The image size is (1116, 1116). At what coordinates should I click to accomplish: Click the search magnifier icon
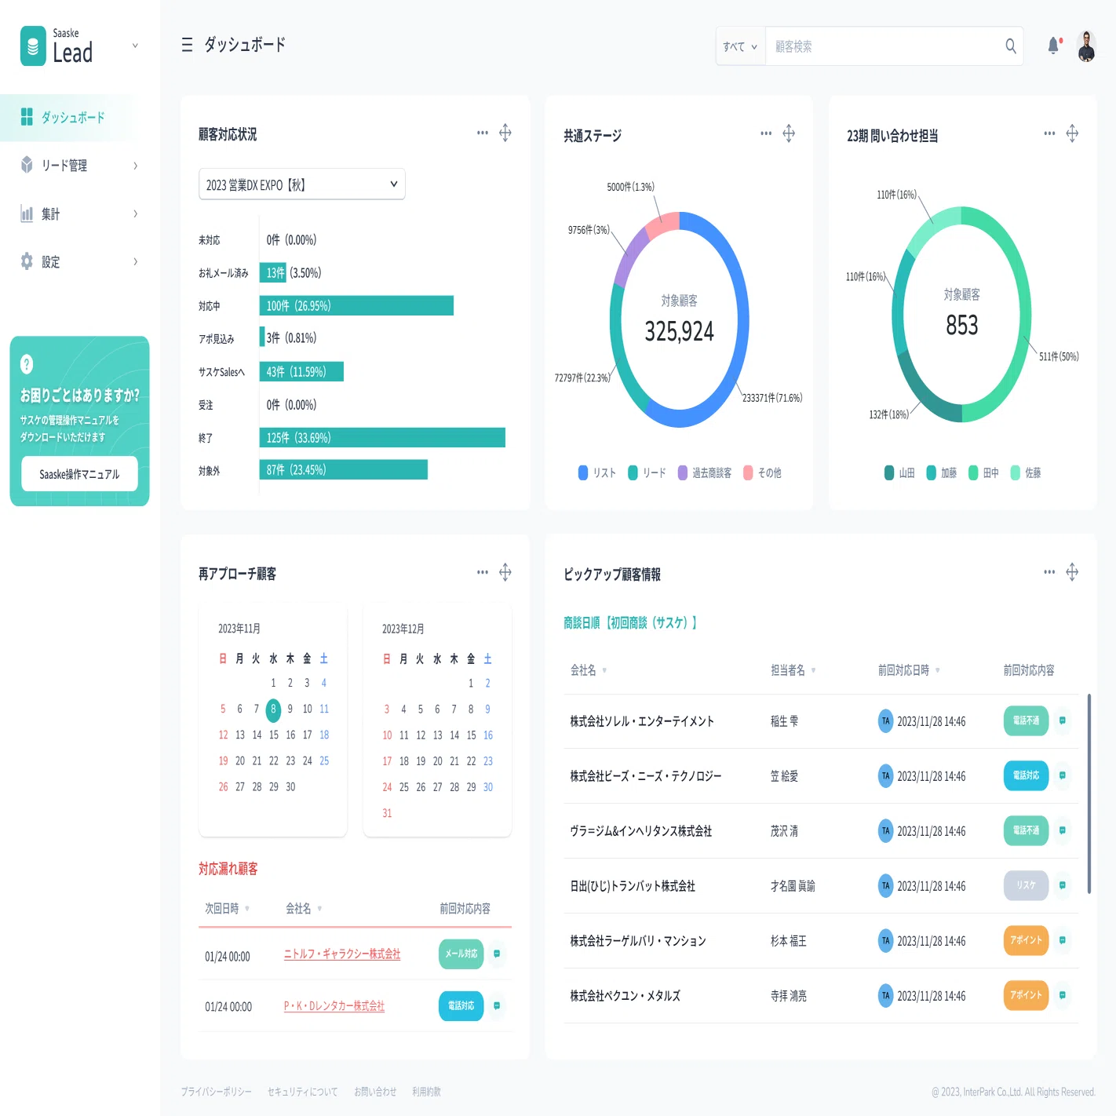click(x=1011, y=46)
